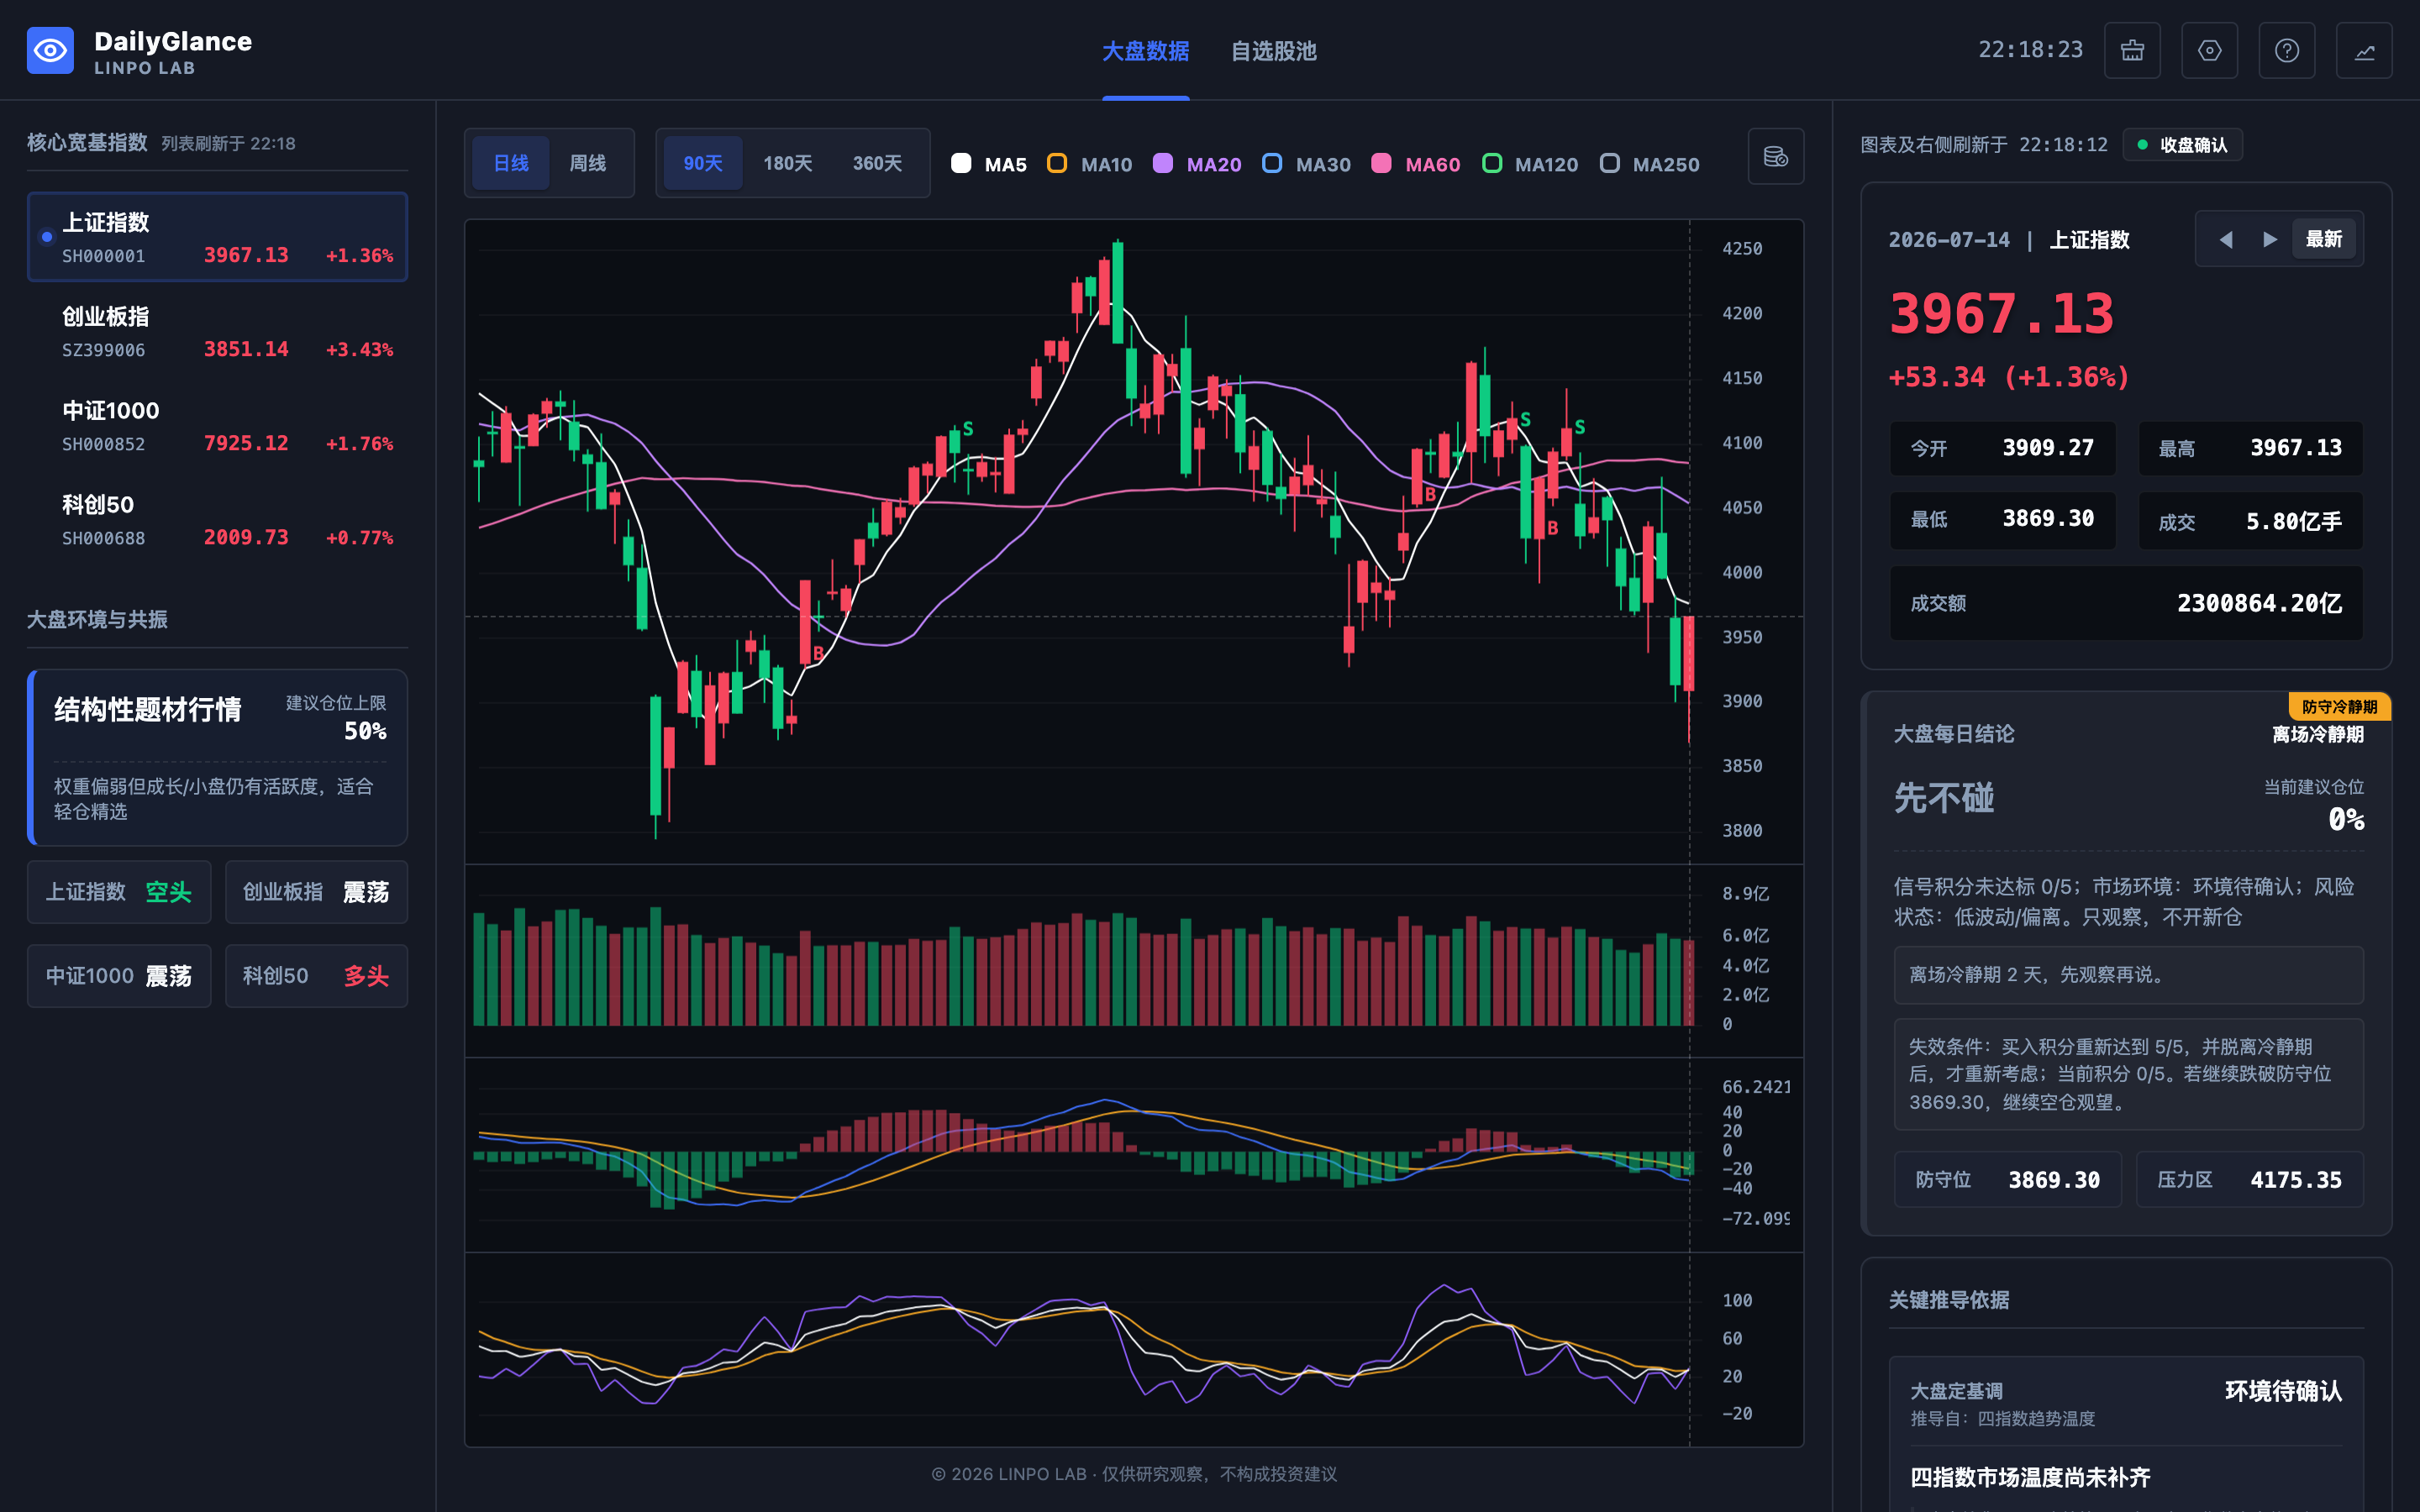Click the 大盘定基调 环境待确认 row
The image size is (2420, 1512).
(x=2126, y=1402)
